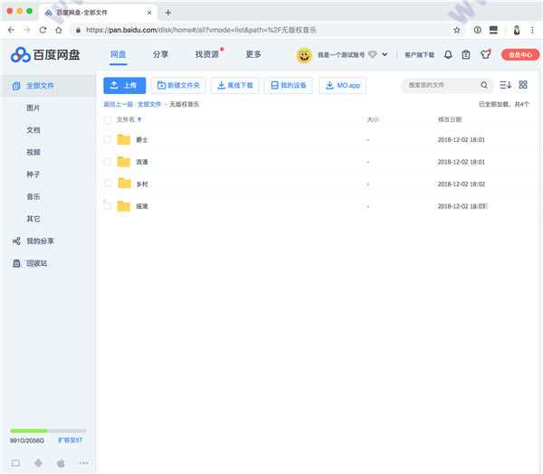Tick the checkbox for 爵士 folder
Screen dimensions: 543x474
click(x=108, y=139)
